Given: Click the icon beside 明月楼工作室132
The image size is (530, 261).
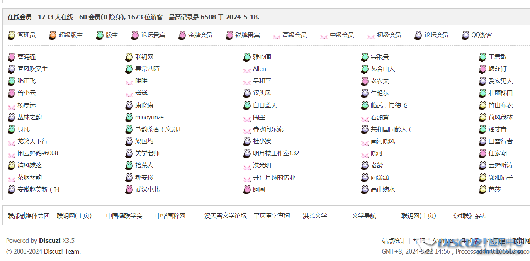Looking at the screenshot, I should [247, 153].
